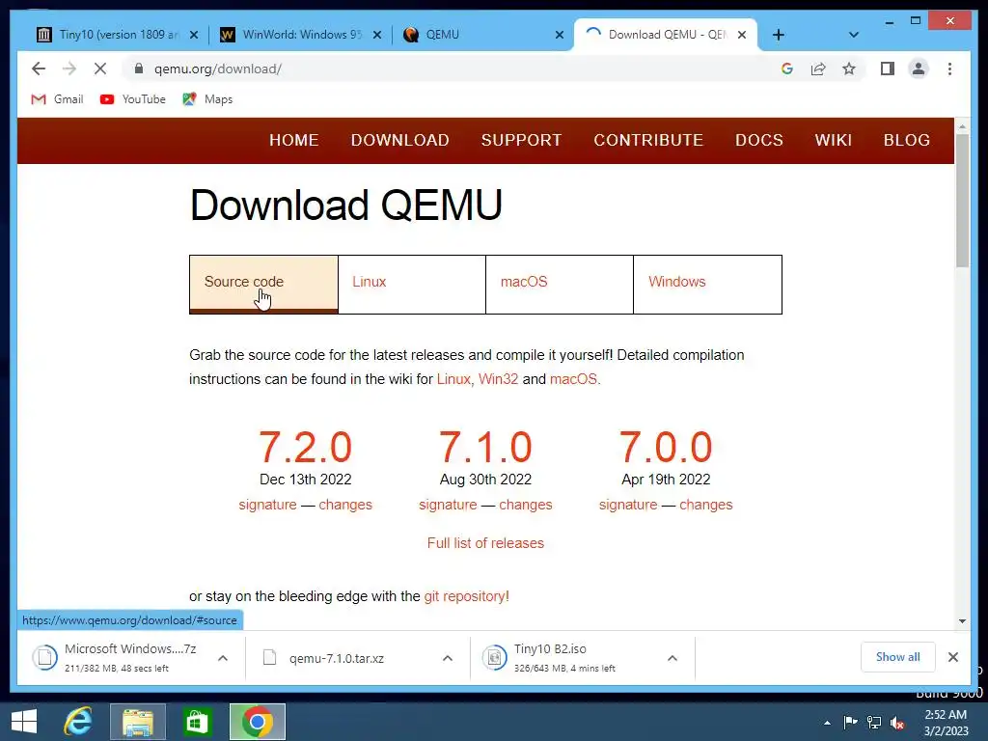The image size is (988, 741).
Task: Click the Google icon in address bar
Action: click(x=787, y=69)
